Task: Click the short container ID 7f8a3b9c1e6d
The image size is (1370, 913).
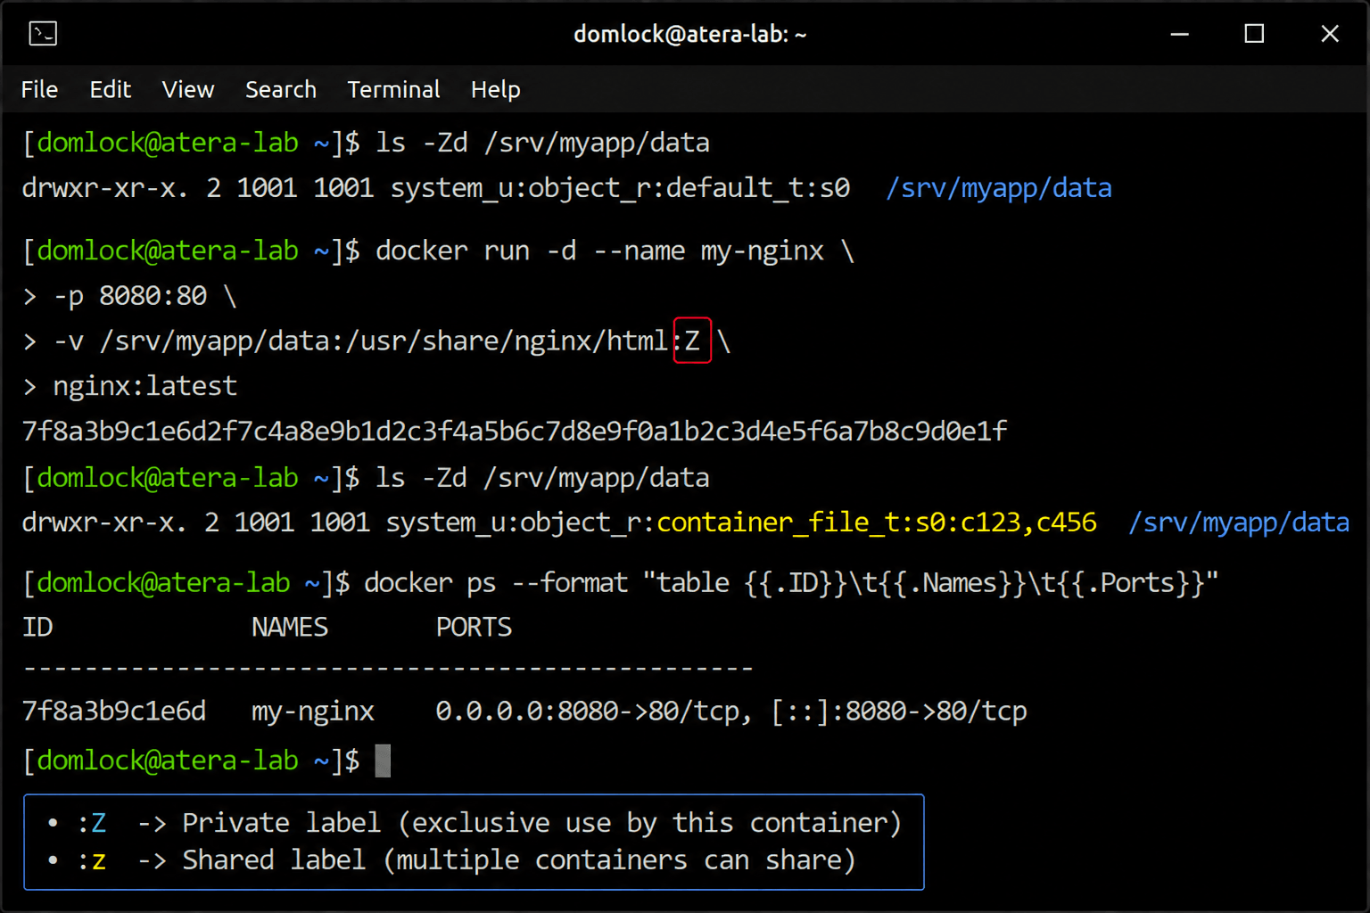Action: tap(114, 711)
